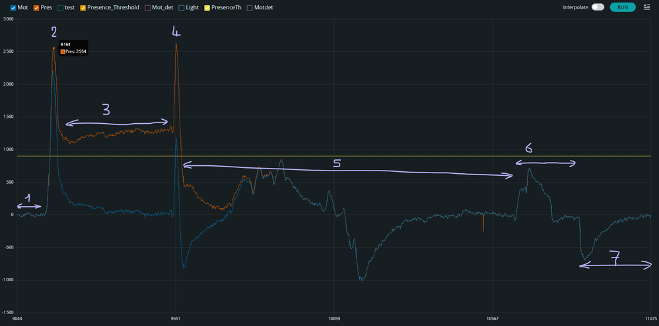
Task: Enable the Light series checkbox
Action: point(181,7)
